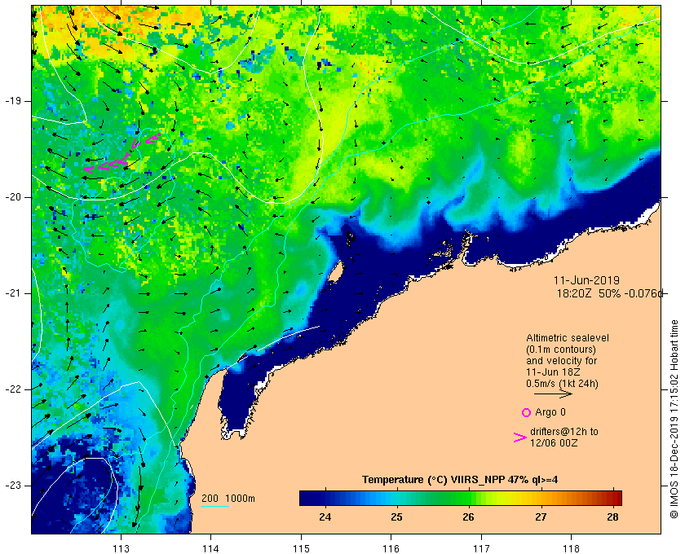This screenshot has height=554, width=685.
Task: Click the 12/06 00Z label
Action: (x=554, y=442)
